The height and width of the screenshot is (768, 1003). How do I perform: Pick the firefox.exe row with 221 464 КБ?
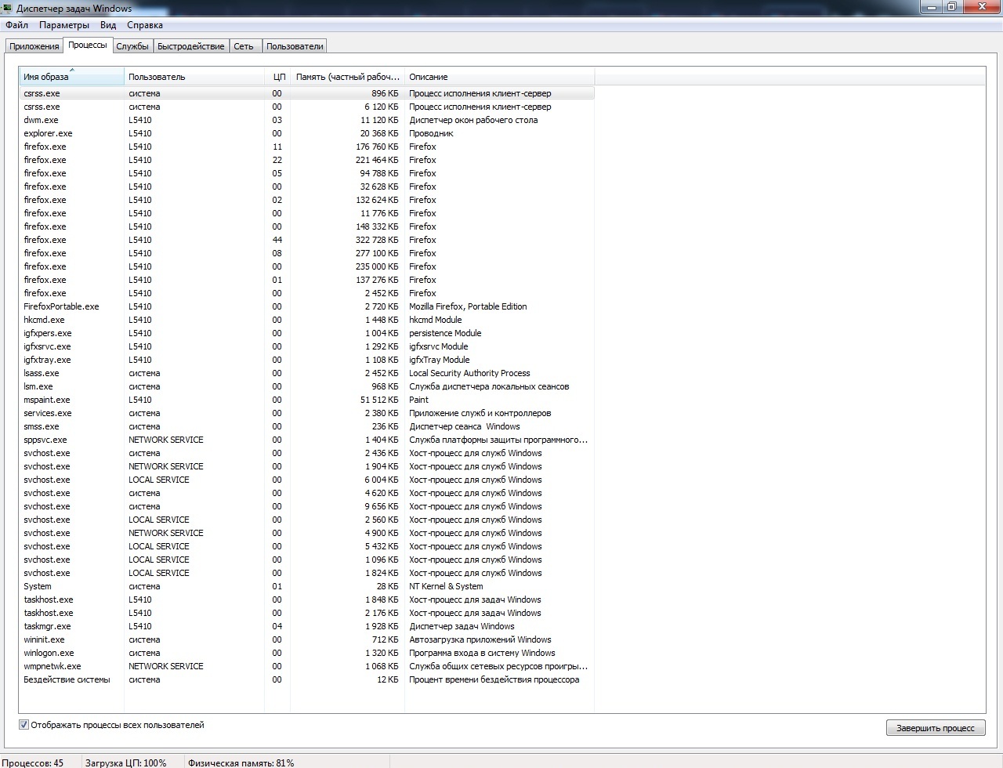(306, 160)
